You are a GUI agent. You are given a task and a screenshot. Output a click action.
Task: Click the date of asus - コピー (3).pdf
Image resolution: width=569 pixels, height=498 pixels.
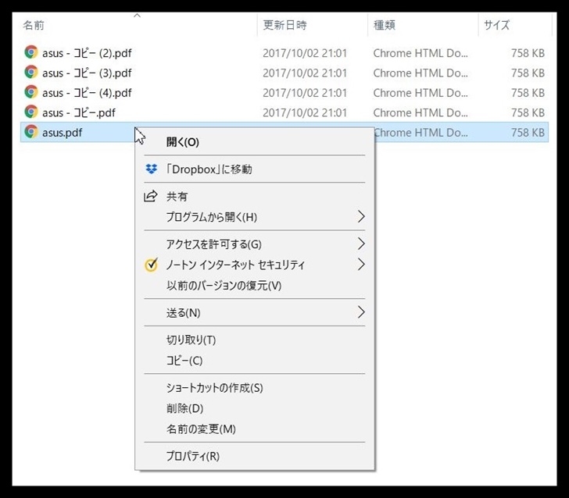pyautogui.click(x=305, y=73)
